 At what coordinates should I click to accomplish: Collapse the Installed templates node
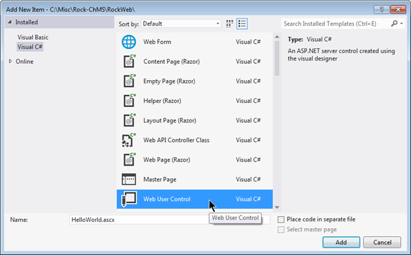9,22
